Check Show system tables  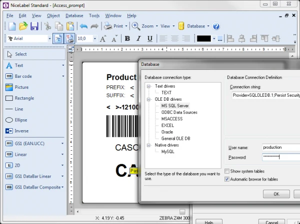(227, 171)
